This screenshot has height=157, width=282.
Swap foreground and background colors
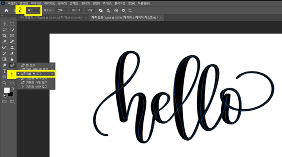click(x=12, y=89)
